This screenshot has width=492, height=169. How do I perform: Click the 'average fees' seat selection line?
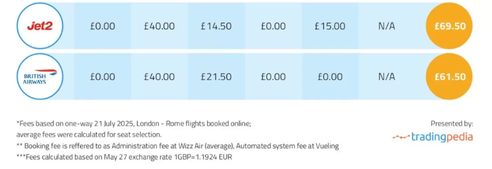point(89,135)
